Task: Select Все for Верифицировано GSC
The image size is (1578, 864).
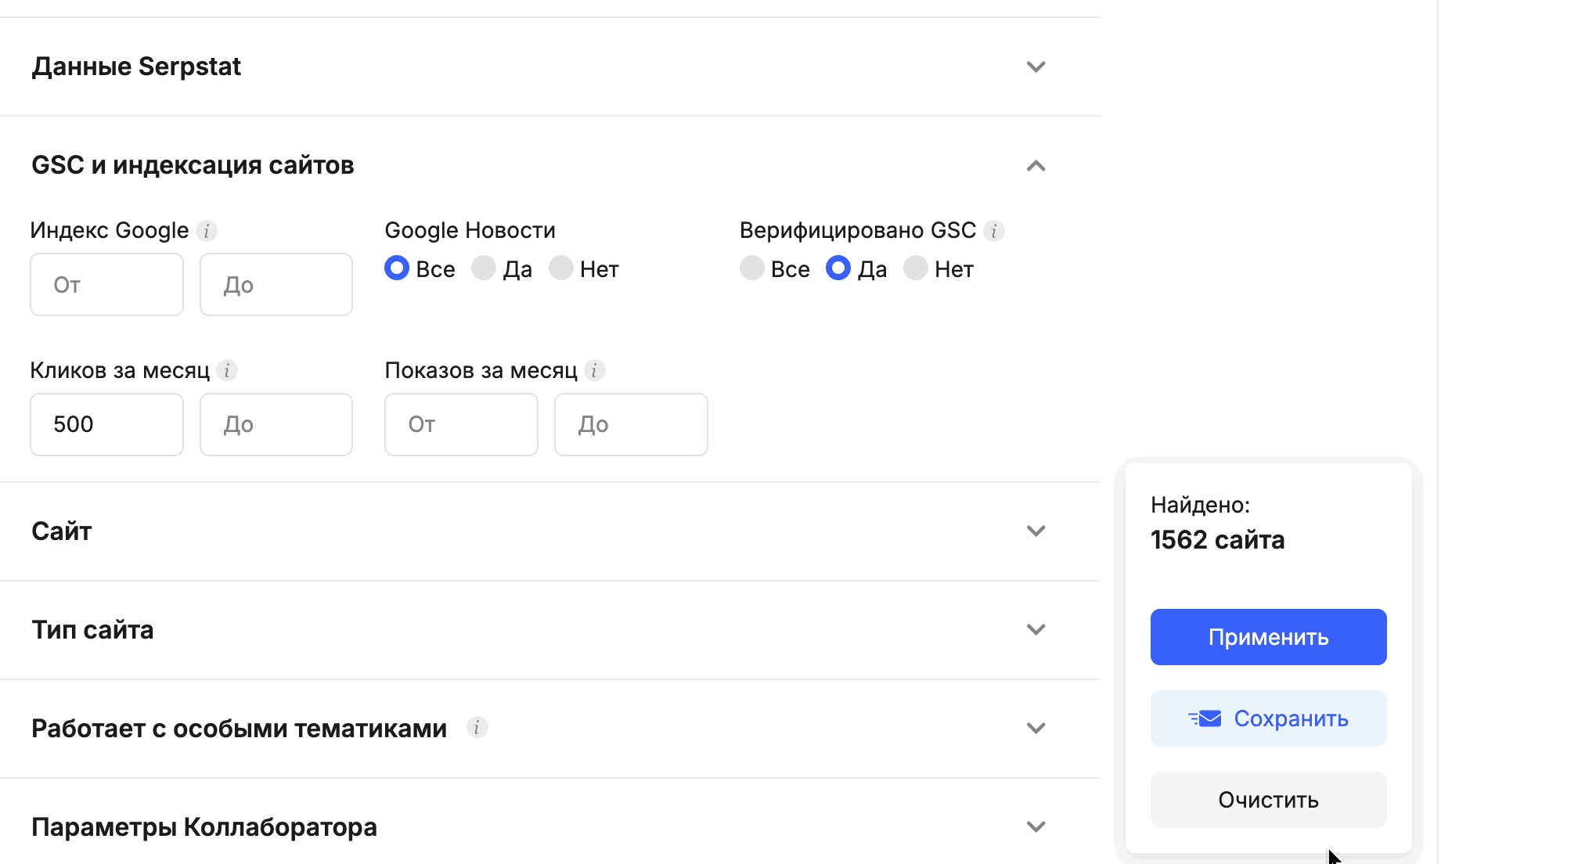Action: pyautogui.click(x=752, y=268)
